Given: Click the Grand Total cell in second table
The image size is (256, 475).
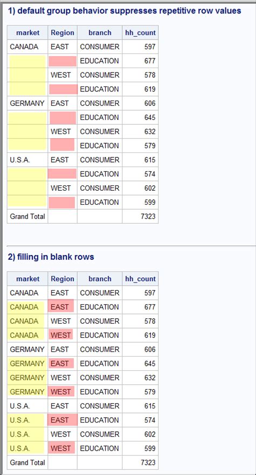Looking at the screenshot, I should point(28,463).
